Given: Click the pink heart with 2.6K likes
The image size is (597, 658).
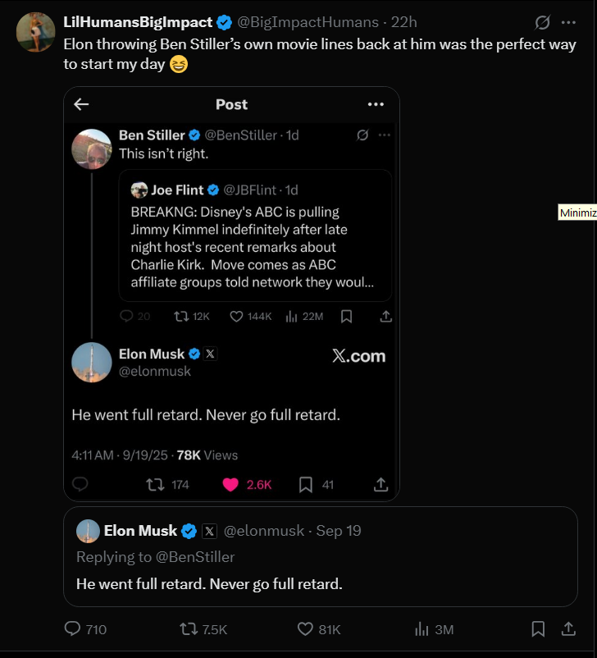Looking at the screenshot, I should (x=230, y=484).
